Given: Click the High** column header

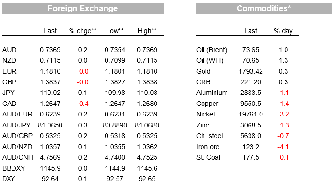Looking at the screenshot, I should coord(147,31).
